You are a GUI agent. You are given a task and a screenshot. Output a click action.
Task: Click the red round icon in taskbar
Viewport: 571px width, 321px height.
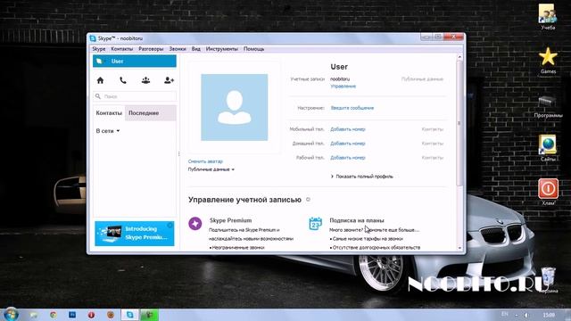tap(91, 315)
